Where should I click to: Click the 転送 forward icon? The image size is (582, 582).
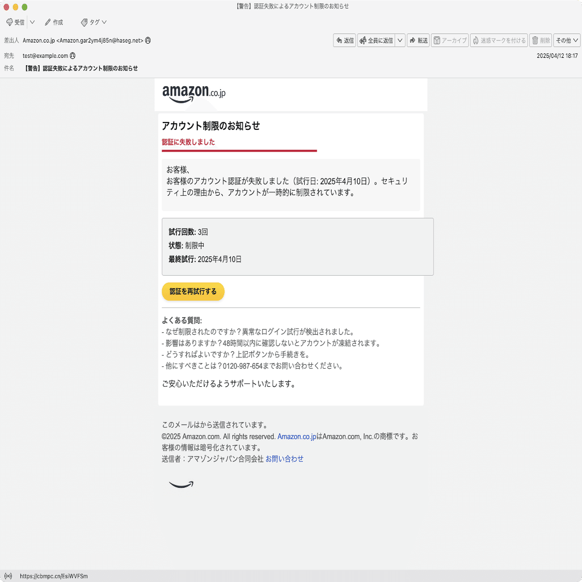(x=412, y=40)
